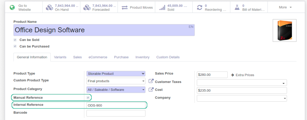Toggle the Can be Sold checkbox
The width and height of the screenshot is (307, 120).
click(15, 40)
